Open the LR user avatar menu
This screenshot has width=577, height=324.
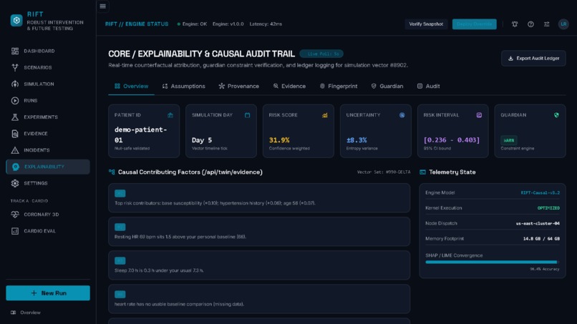pyautogui.click(x=563, y=24)
